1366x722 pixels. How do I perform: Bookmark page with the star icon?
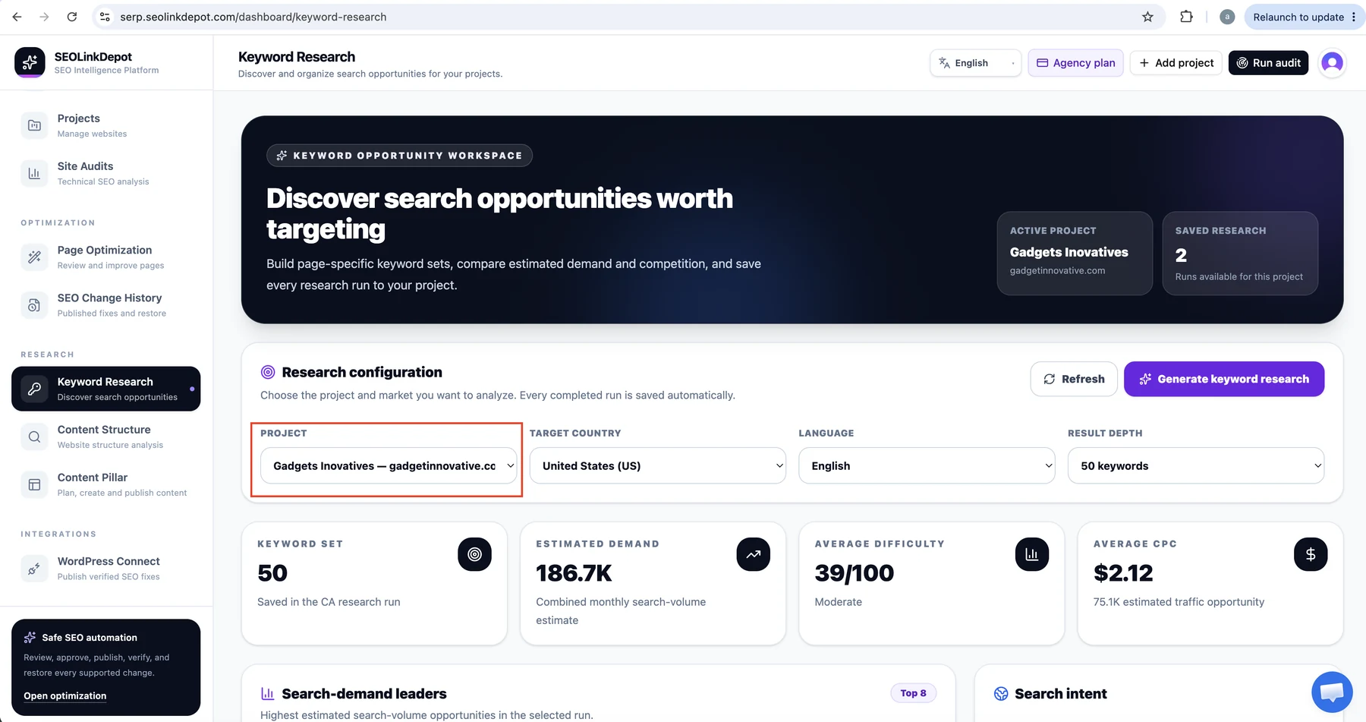point(1147,17)
